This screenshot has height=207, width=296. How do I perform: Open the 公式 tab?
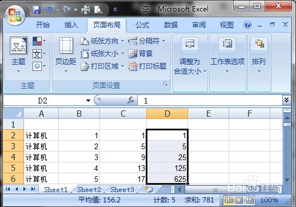[142, 25]
